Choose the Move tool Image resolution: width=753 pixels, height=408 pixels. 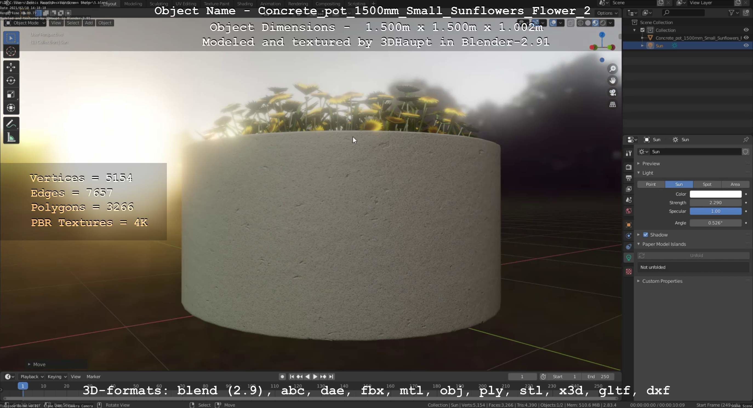tap(11, 67)
